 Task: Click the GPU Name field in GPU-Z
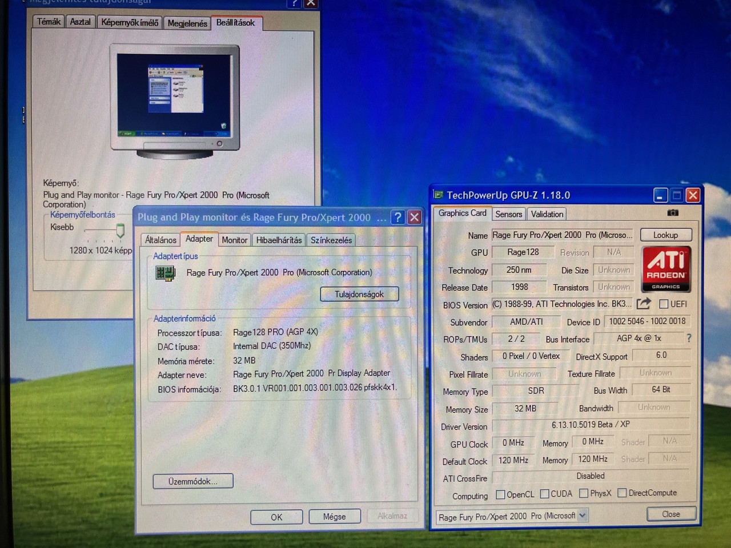[563, 235]
